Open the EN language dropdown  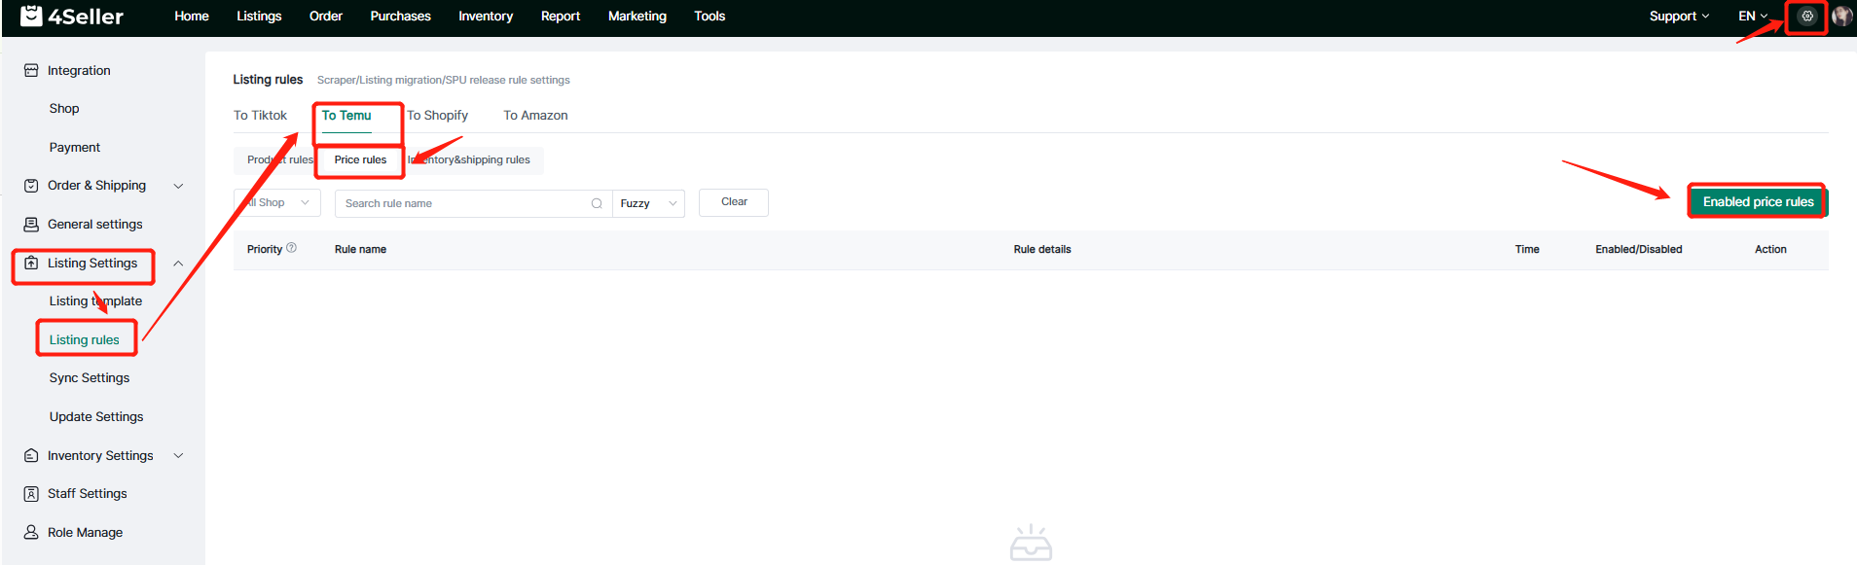[1752, 17]
